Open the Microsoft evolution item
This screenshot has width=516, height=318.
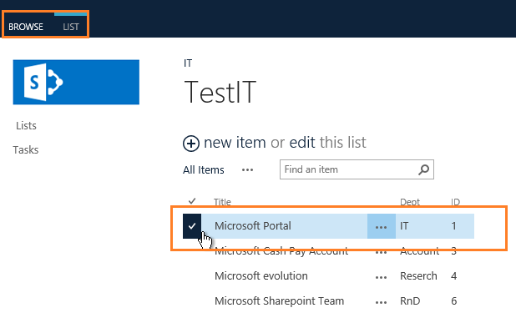(x=261, y=276)
